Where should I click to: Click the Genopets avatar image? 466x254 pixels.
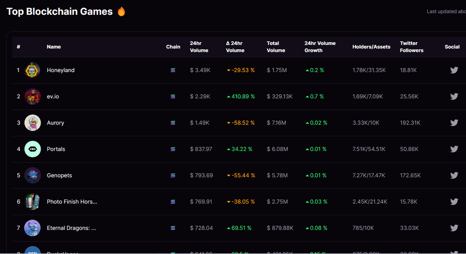(32, 175)
